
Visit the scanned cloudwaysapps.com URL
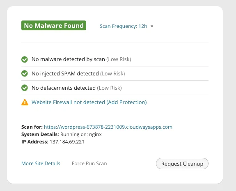108,127
